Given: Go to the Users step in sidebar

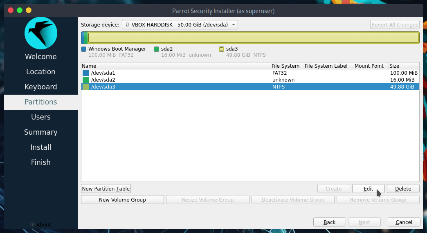Looking at the screenshot, I should (x=40, y=117).
